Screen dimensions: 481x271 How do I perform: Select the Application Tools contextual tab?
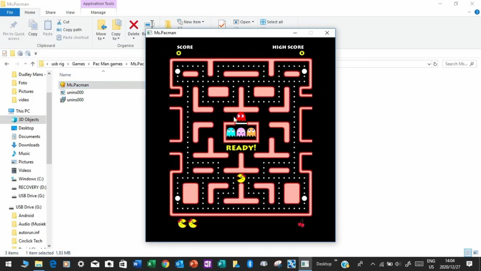click(x=98, y=4)
